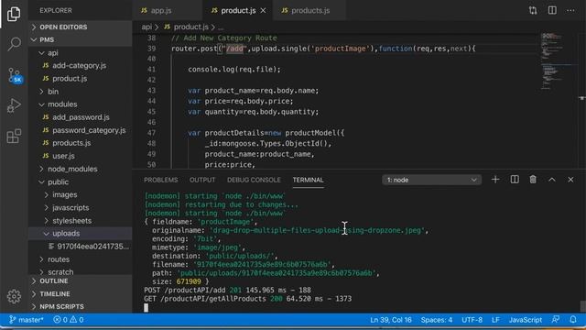586x330 pixels.
Task: Close the terminal panel
Action: click(570, 180)
